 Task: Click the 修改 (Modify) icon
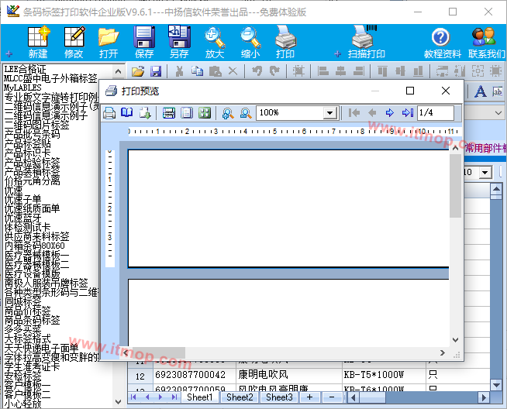(x=74, y=42)
